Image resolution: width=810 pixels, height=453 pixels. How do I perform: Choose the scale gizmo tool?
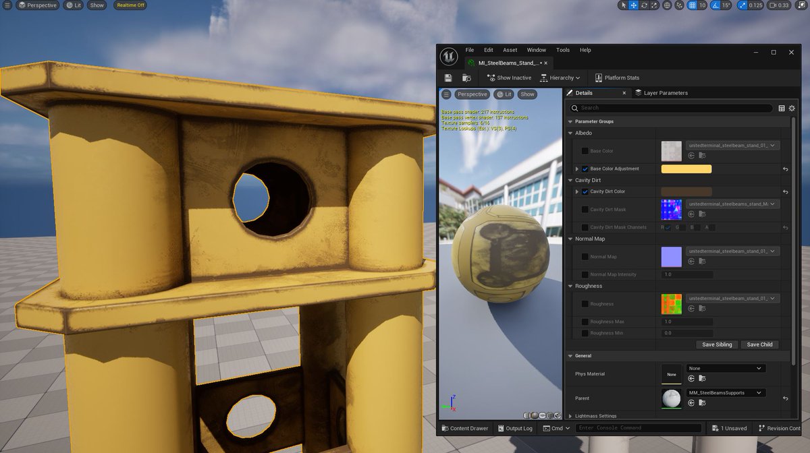[653, 5]
